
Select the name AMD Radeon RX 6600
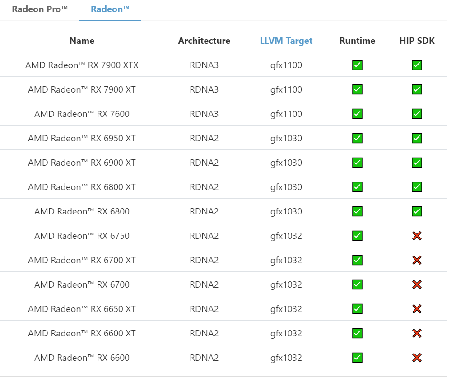(82, 358)
